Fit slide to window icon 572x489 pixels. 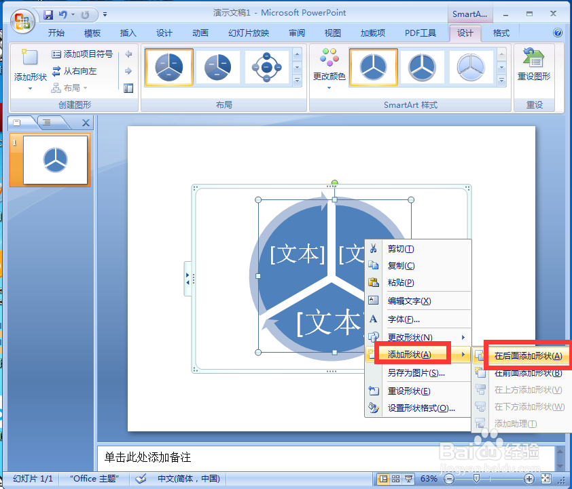(x=546, y=478)
